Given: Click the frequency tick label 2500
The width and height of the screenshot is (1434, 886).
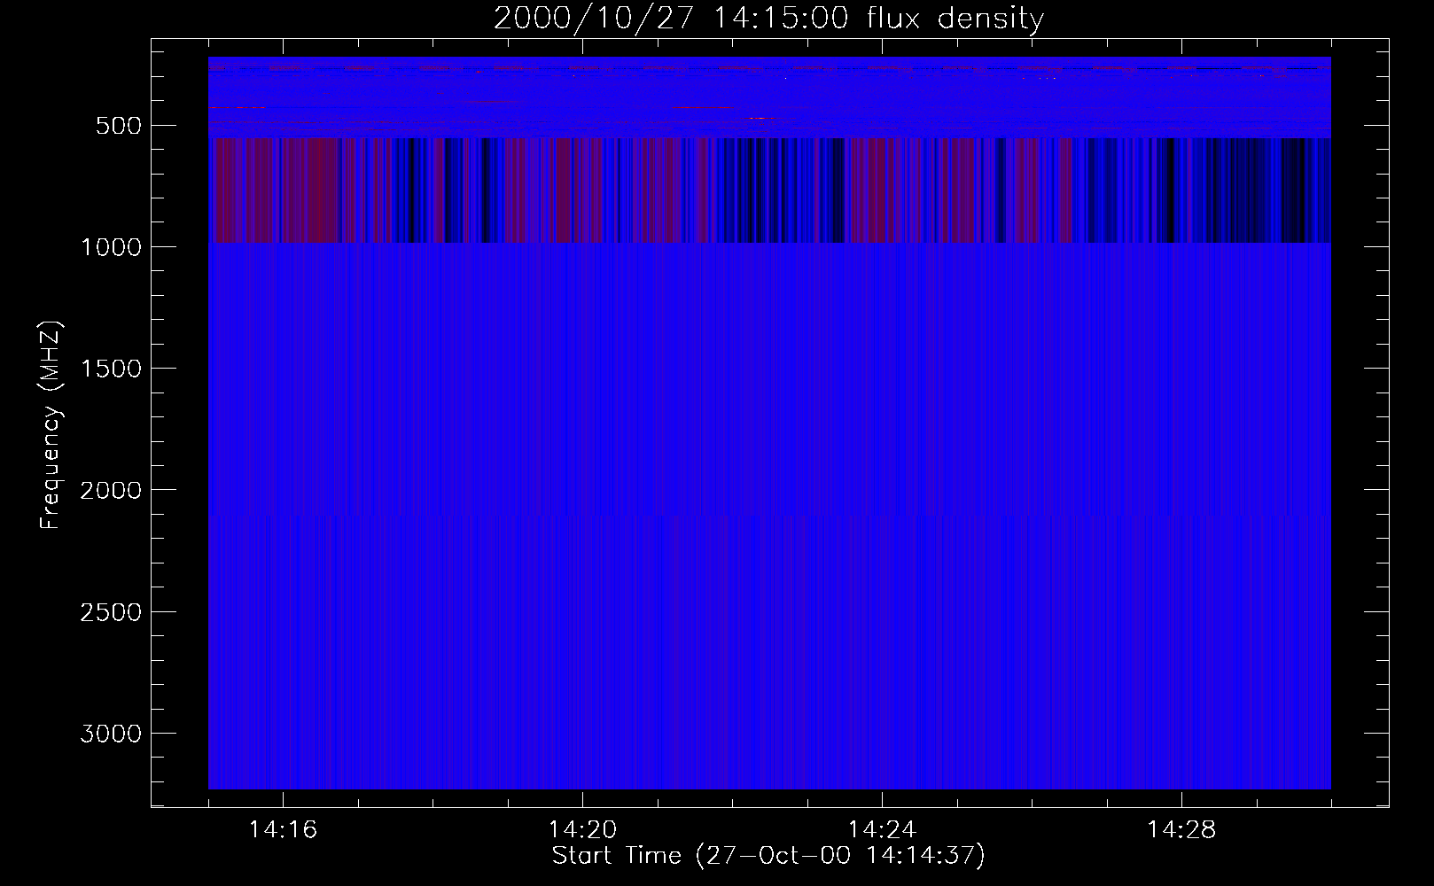Looking at the screenshot, I should 111,612.
